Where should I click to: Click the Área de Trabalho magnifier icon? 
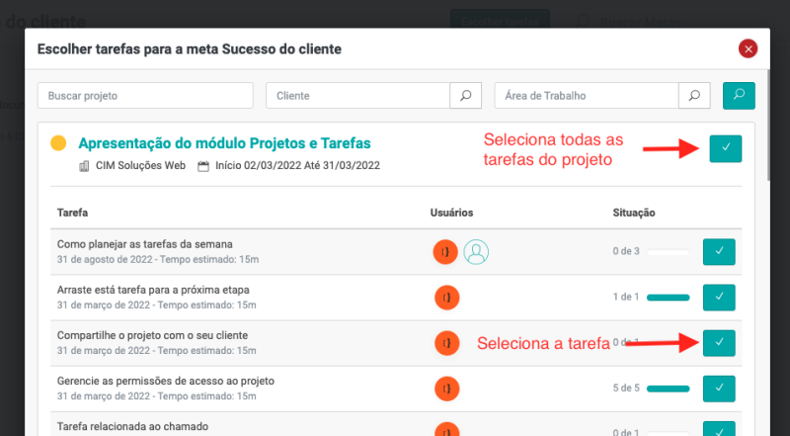(x=694, y=96)
